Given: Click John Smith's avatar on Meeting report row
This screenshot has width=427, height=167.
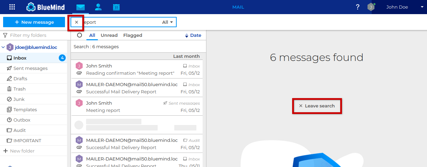Looking at the screenshot, I should (79, 103).
